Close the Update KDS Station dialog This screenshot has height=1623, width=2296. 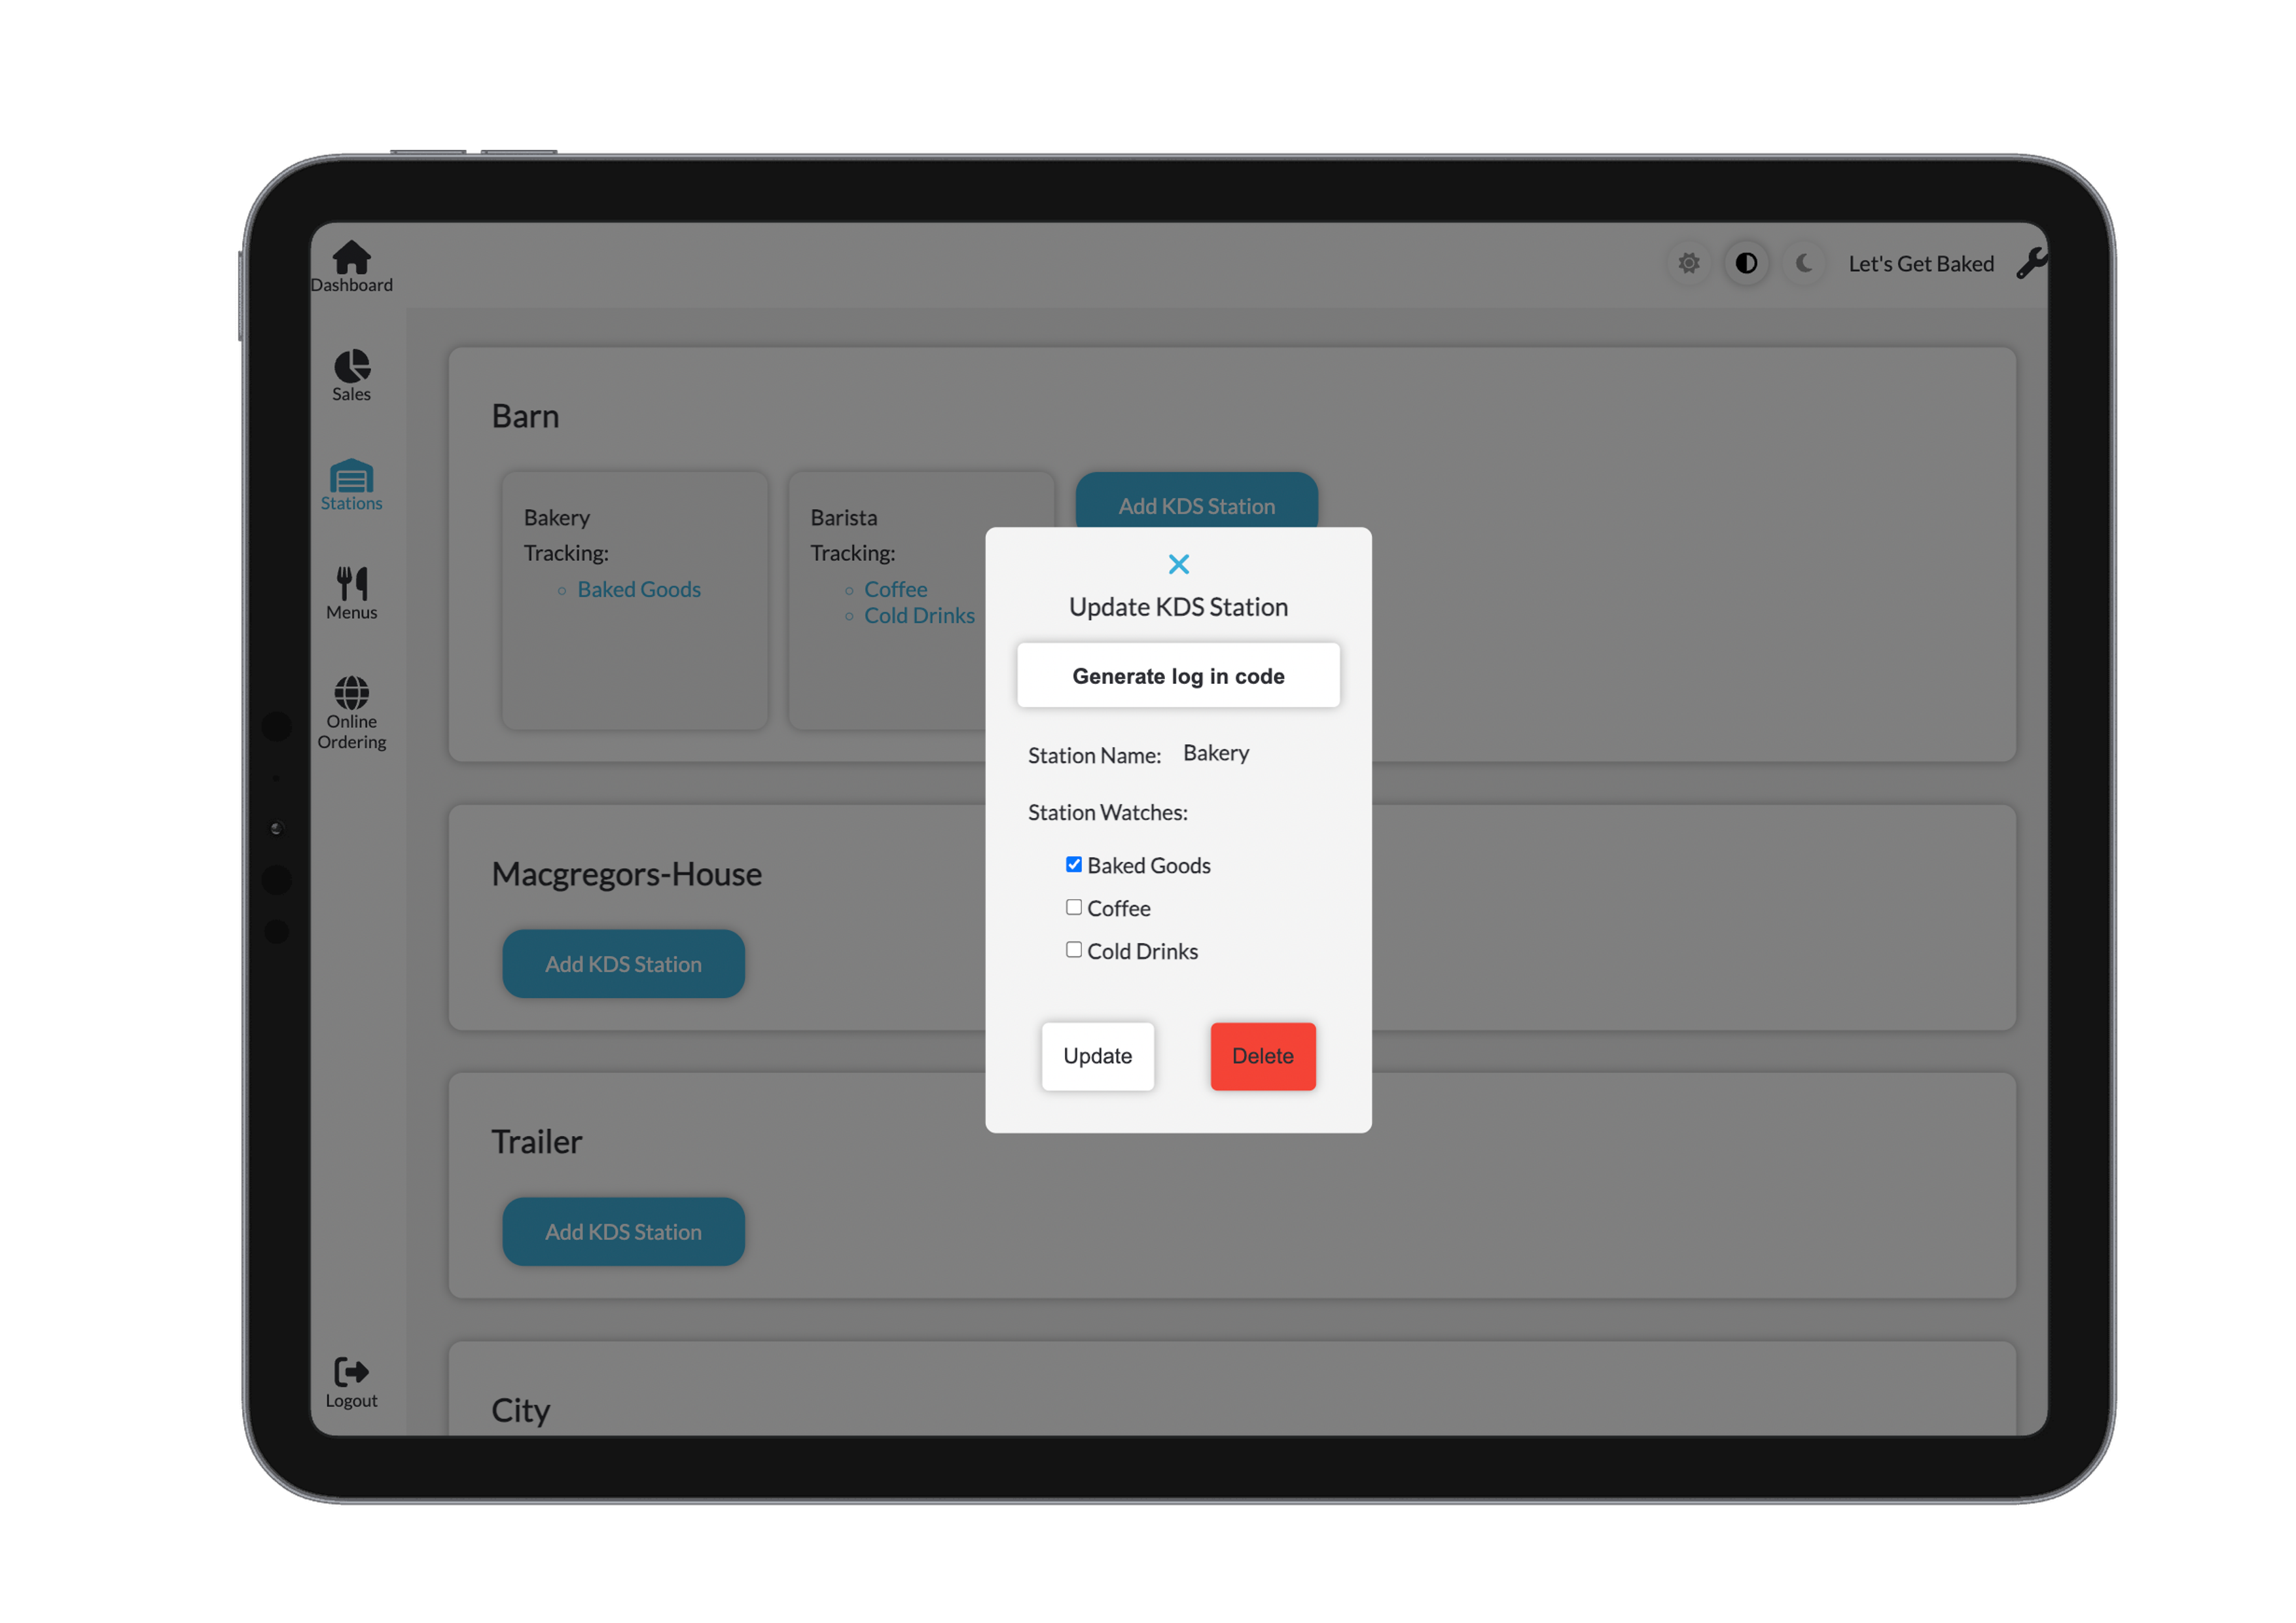click(x=1178, y=564)
